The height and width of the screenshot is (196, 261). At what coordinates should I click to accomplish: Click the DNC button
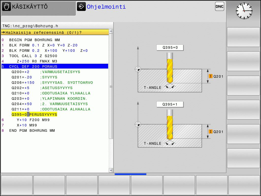tap(219, 7)
